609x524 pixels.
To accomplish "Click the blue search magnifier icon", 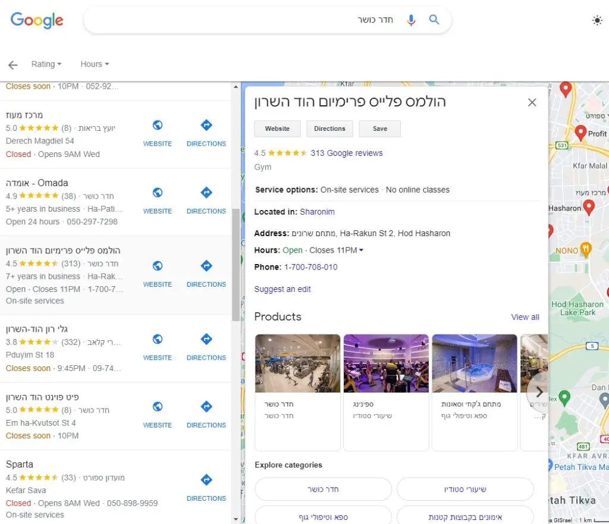I will (434, 20).
